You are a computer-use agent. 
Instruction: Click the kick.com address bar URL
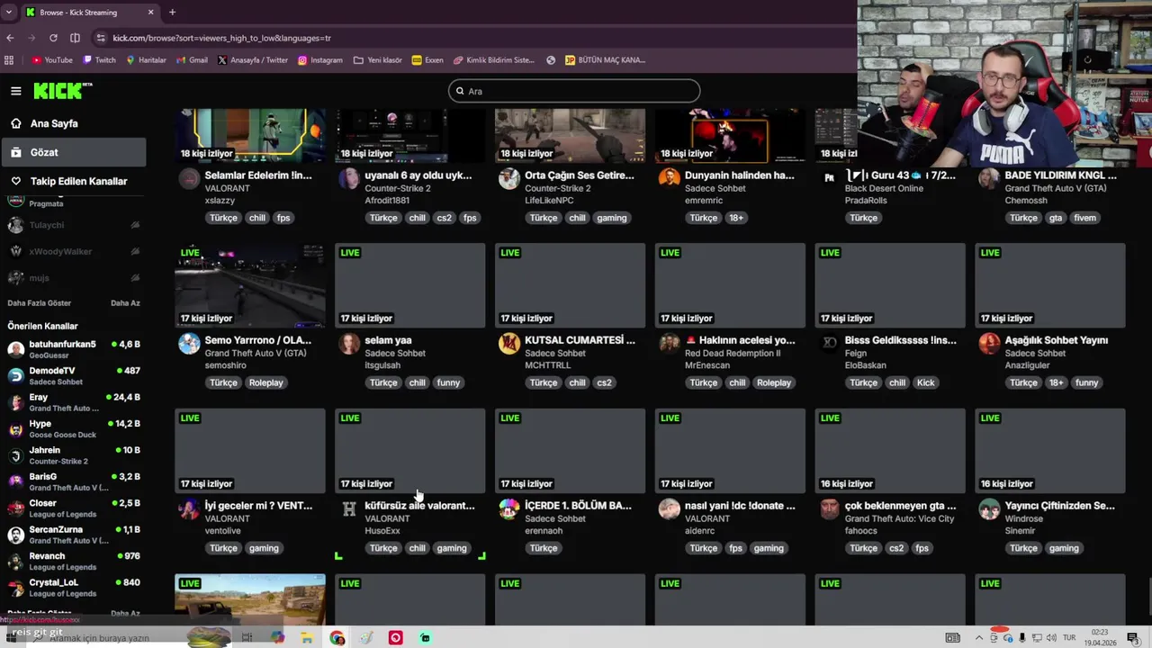(221, 38)
